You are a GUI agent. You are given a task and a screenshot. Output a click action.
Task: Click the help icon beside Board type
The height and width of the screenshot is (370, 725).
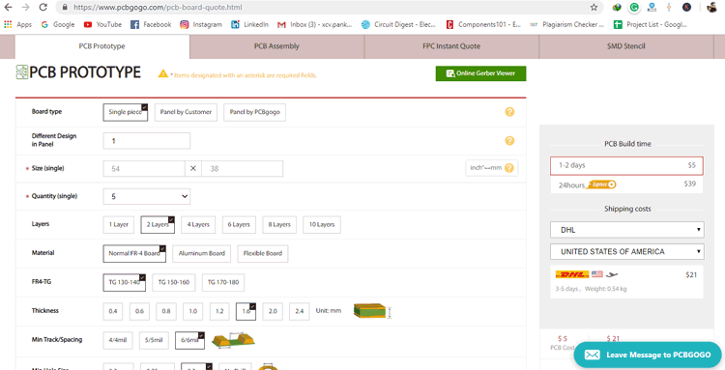(509, 112)
